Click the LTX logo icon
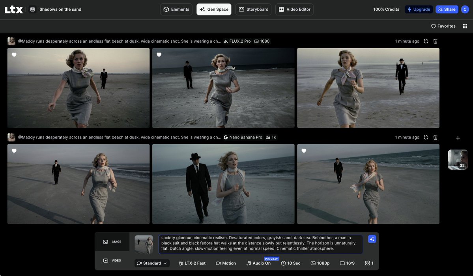The image size is (473, 276). (13, 9)
